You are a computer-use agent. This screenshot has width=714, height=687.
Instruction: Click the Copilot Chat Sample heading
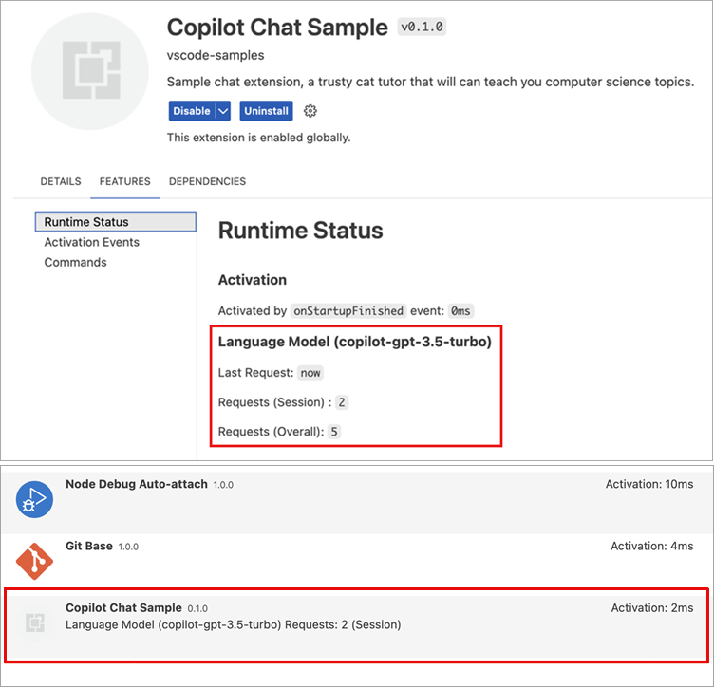pos(277,28)
